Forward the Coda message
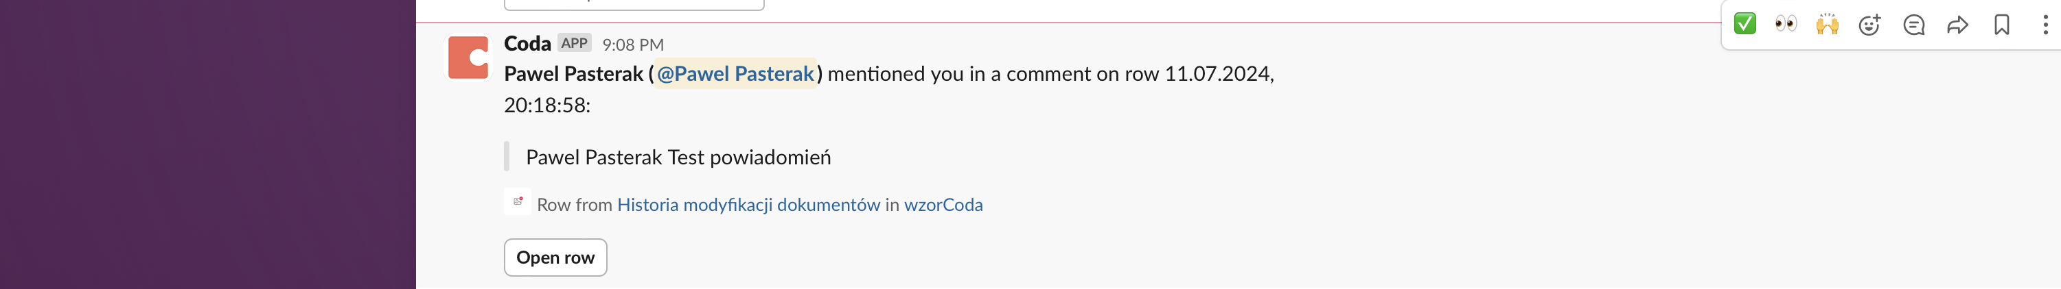Viewport: 2061px width, 289px height. click(1957, 25)
